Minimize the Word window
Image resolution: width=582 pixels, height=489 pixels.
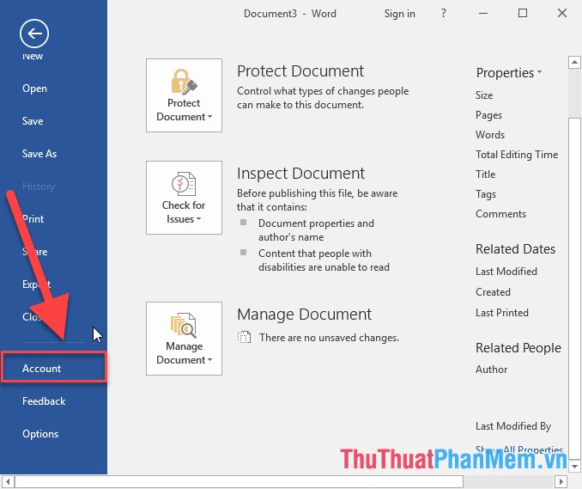pyautogui.click(x=483, y=14)
